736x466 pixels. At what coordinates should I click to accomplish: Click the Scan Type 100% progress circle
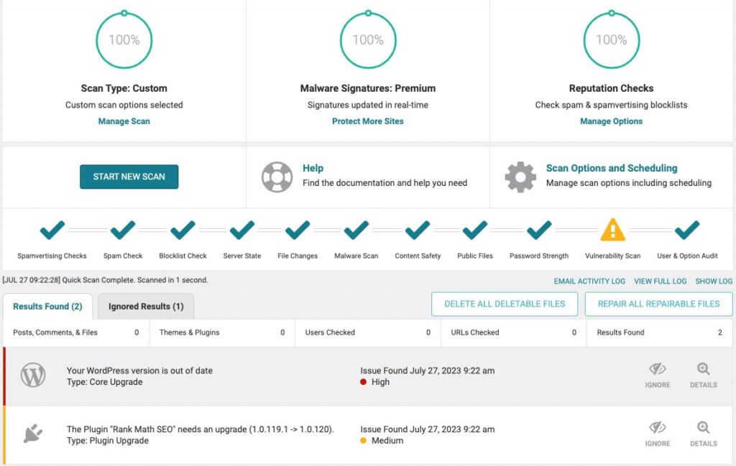point(124,40)
